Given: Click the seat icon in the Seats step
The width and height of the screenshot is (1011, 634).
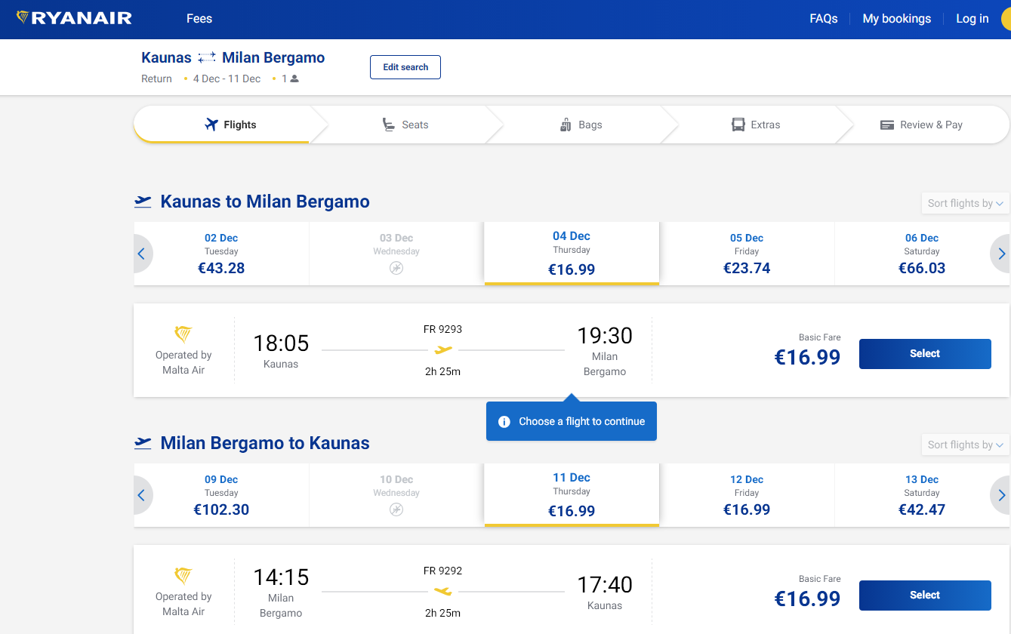Looking at the screenshot, I should pos(387,124).
